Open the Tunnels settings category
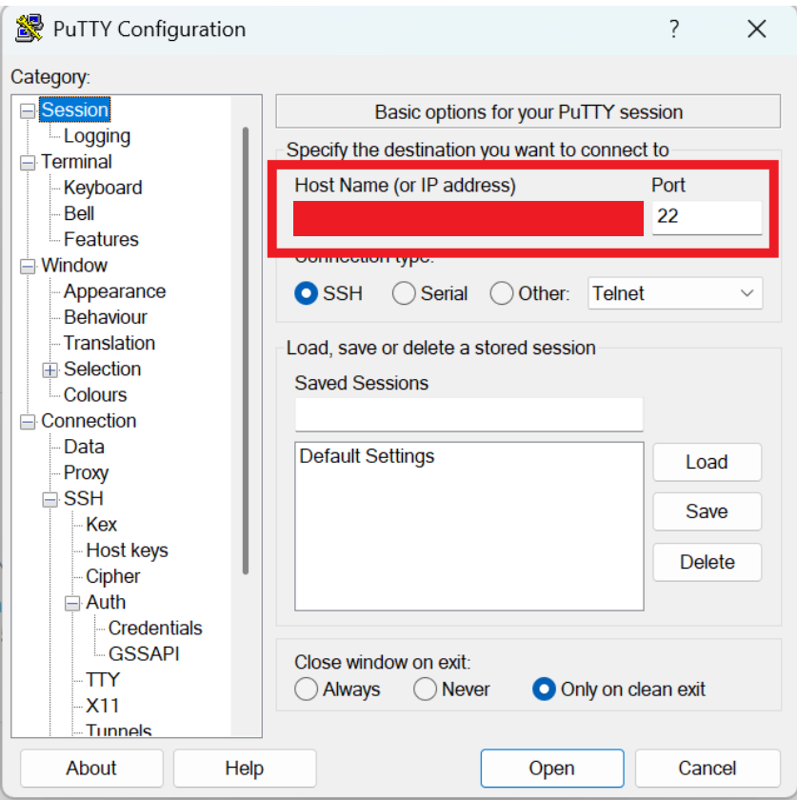Image resolution: width=797 pixels, height=800 pixels. 119,730
